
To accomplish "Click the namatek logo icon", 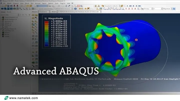I will click(6, 98).
